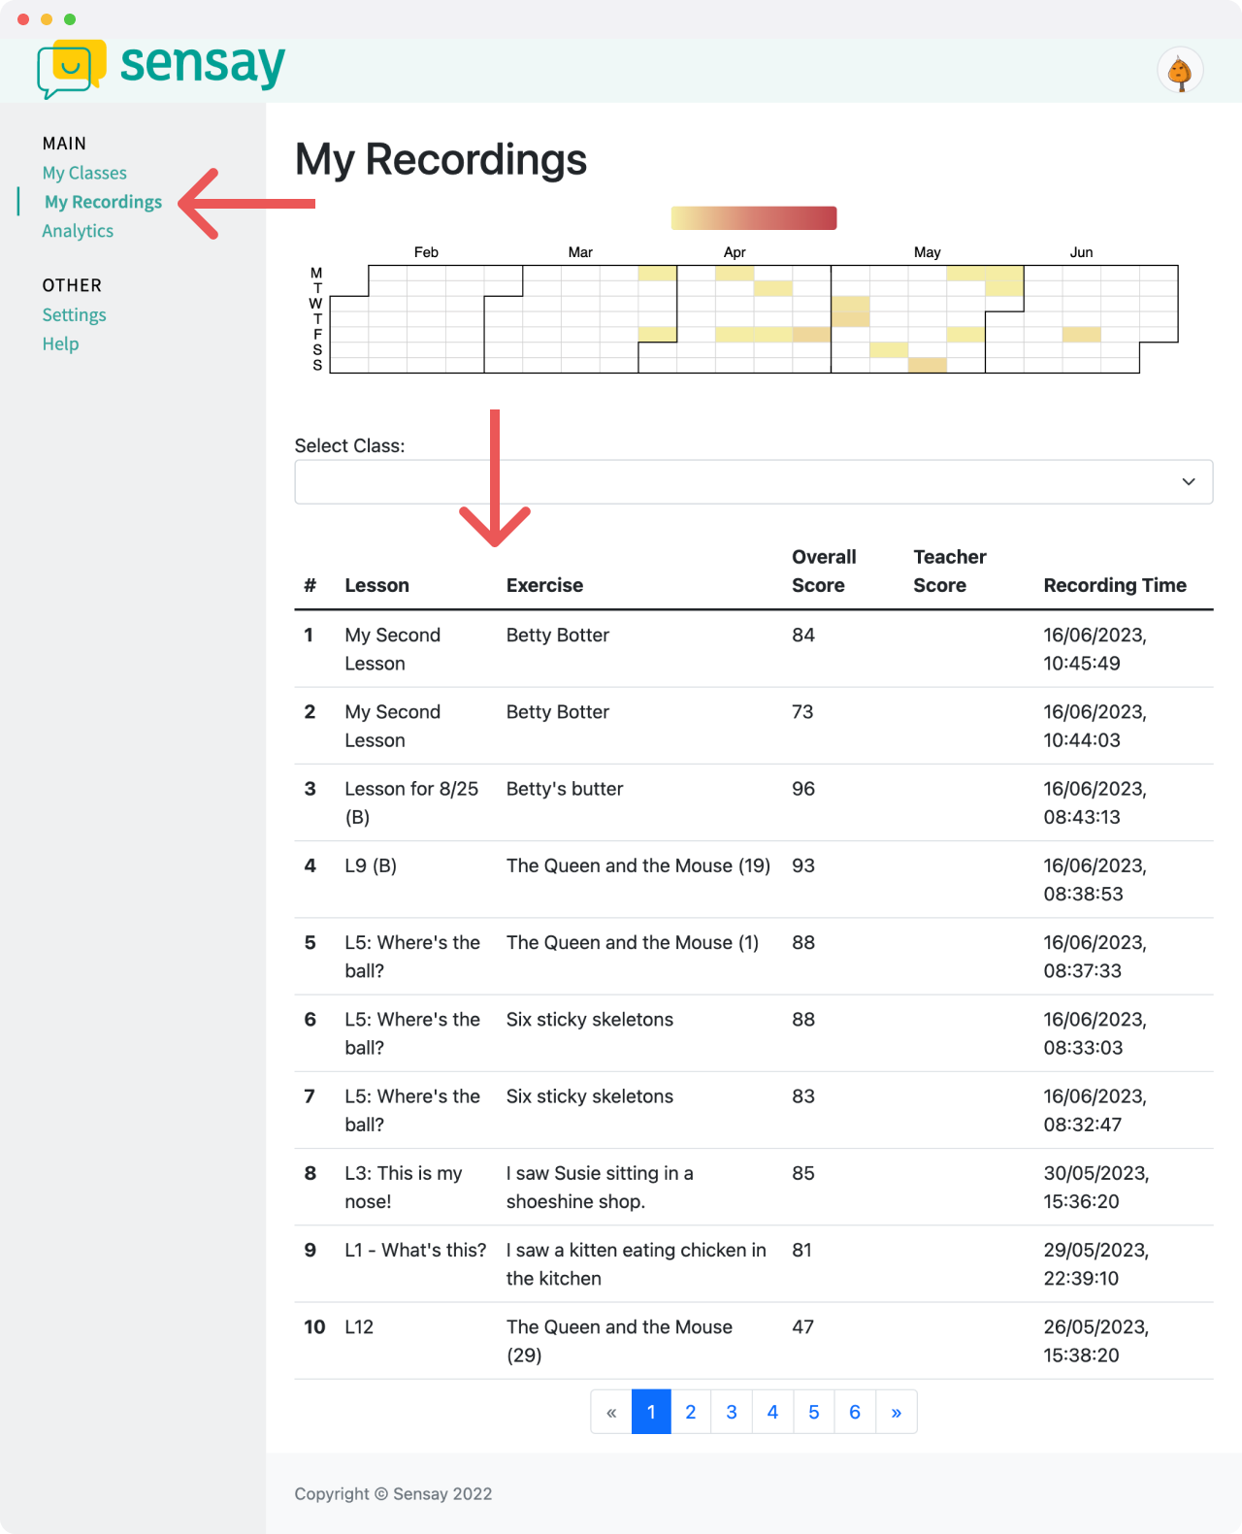
Task: Select the Six sticky skeletons row 6
Action: pos(590,1020)
